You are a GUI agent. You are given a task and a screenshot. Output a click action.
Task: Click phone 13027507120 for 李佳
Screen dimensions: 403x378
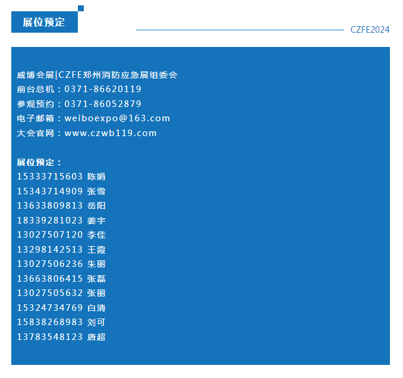(50, 235)
